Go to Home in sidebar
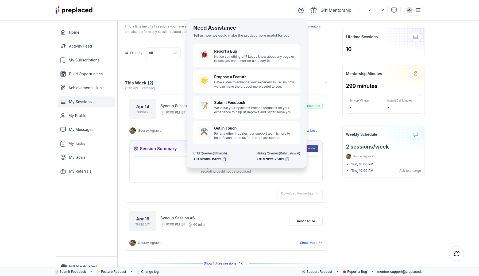 [x=86, y=32]
